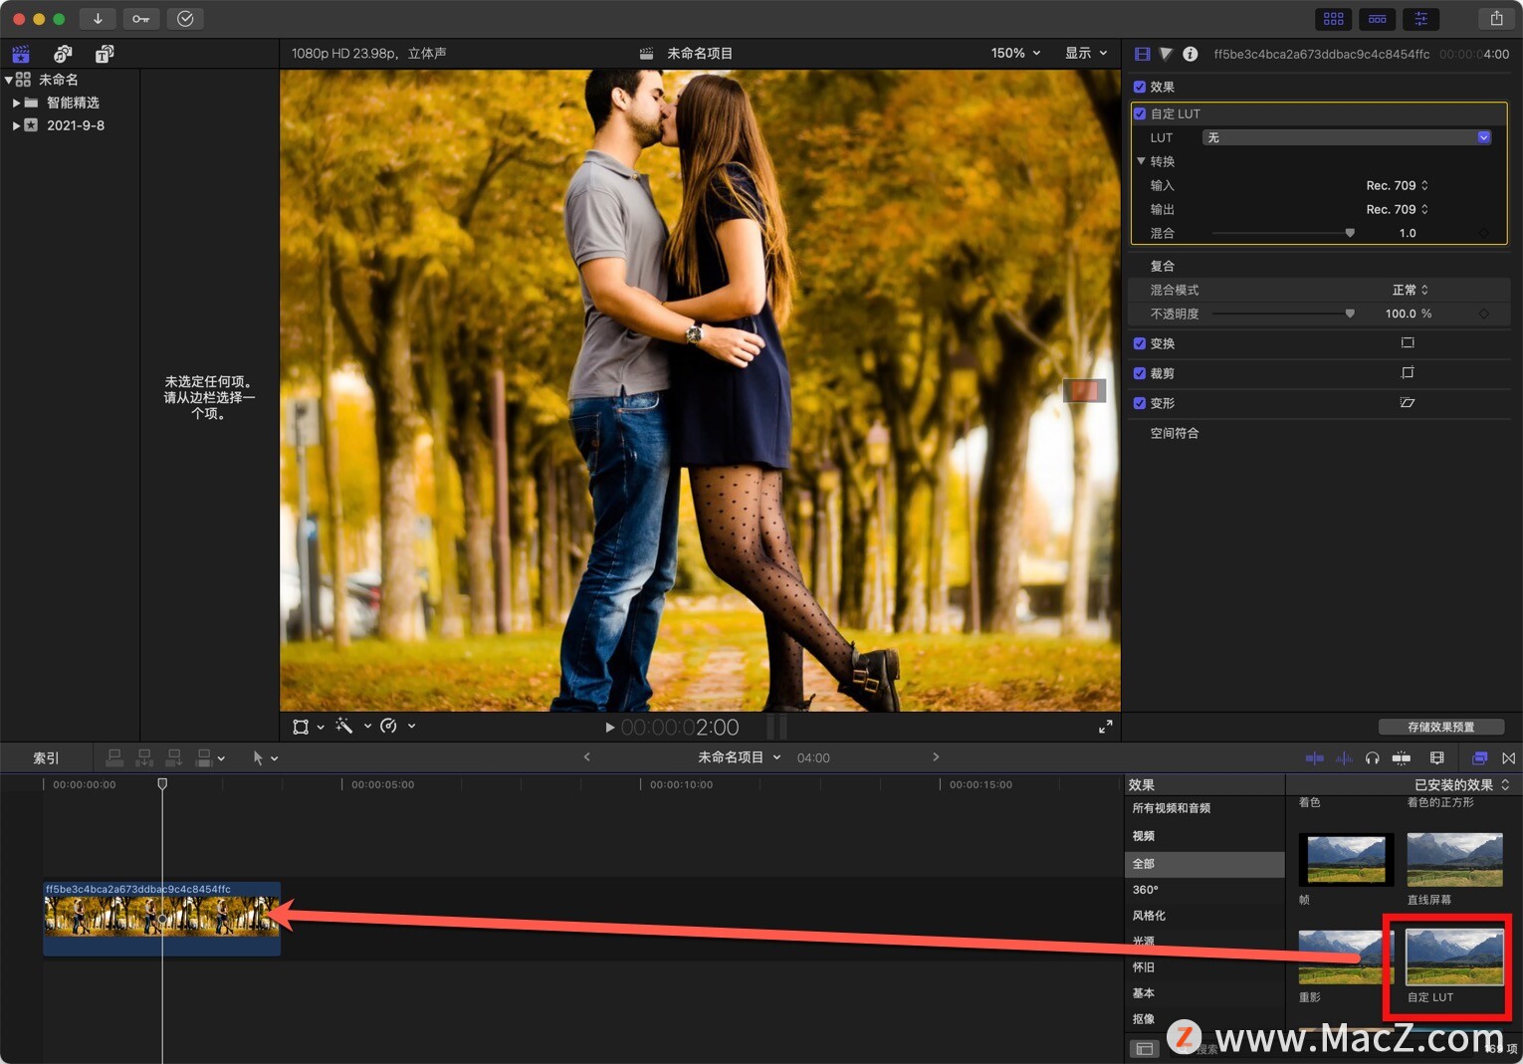Disable the 自定 LUT effect checkbox
1523x1064 pixels.
click(x=1140, y=113)
